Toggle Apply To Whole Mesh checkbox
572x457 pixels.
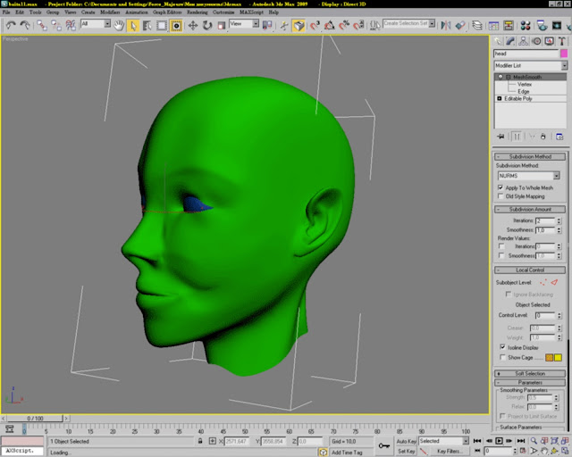tap(500, 187)
